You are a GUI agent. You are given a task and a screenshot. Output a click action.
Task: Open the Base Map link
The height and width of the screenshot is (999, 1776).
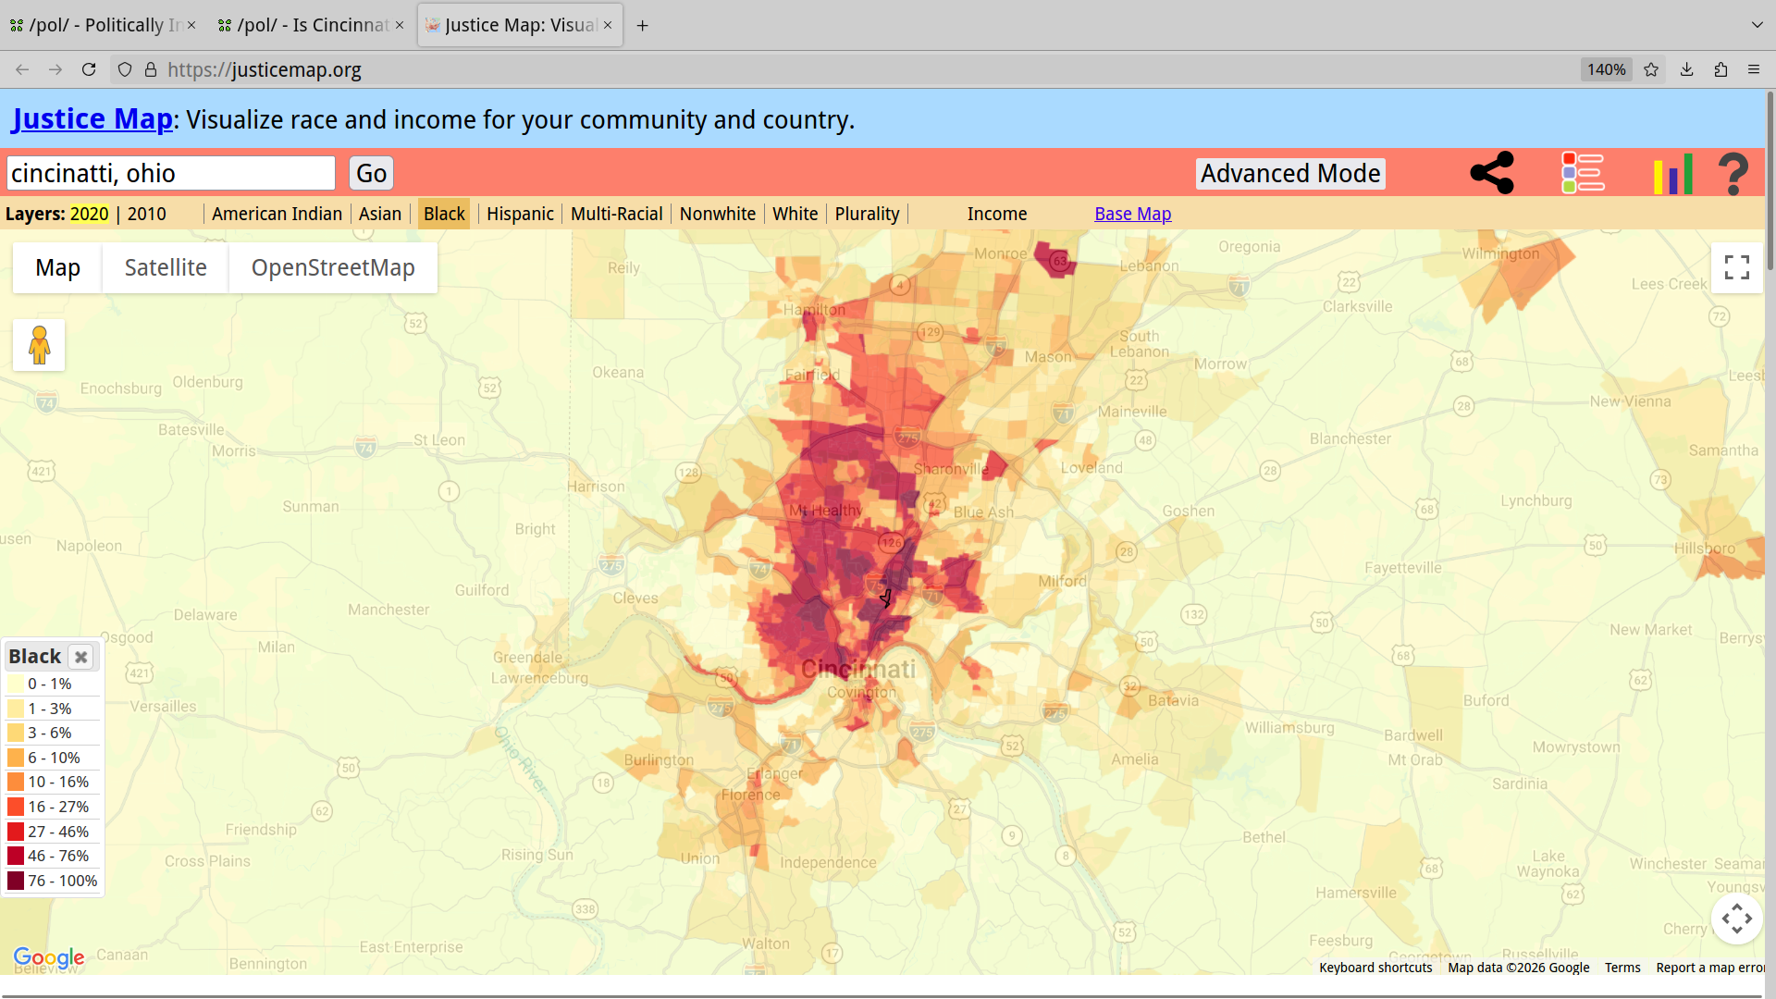click(x=1132, y=214)
